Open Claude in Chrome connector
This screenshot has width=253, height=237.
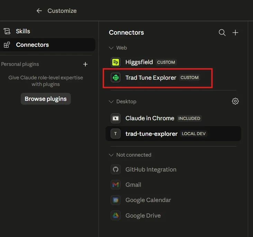(x=173, y=118)
